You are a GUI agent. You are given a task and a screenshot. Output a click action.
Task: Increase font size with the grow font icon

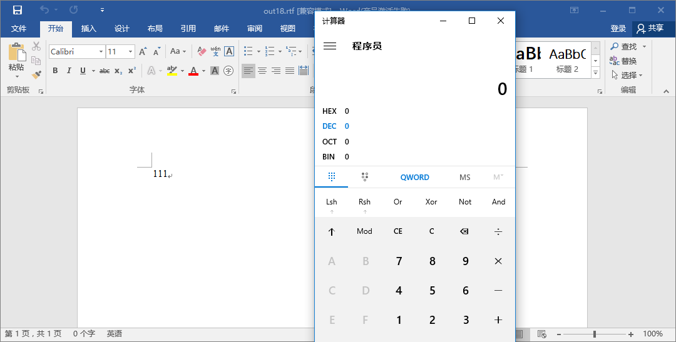pyautogui.click(x=143, y=52)
